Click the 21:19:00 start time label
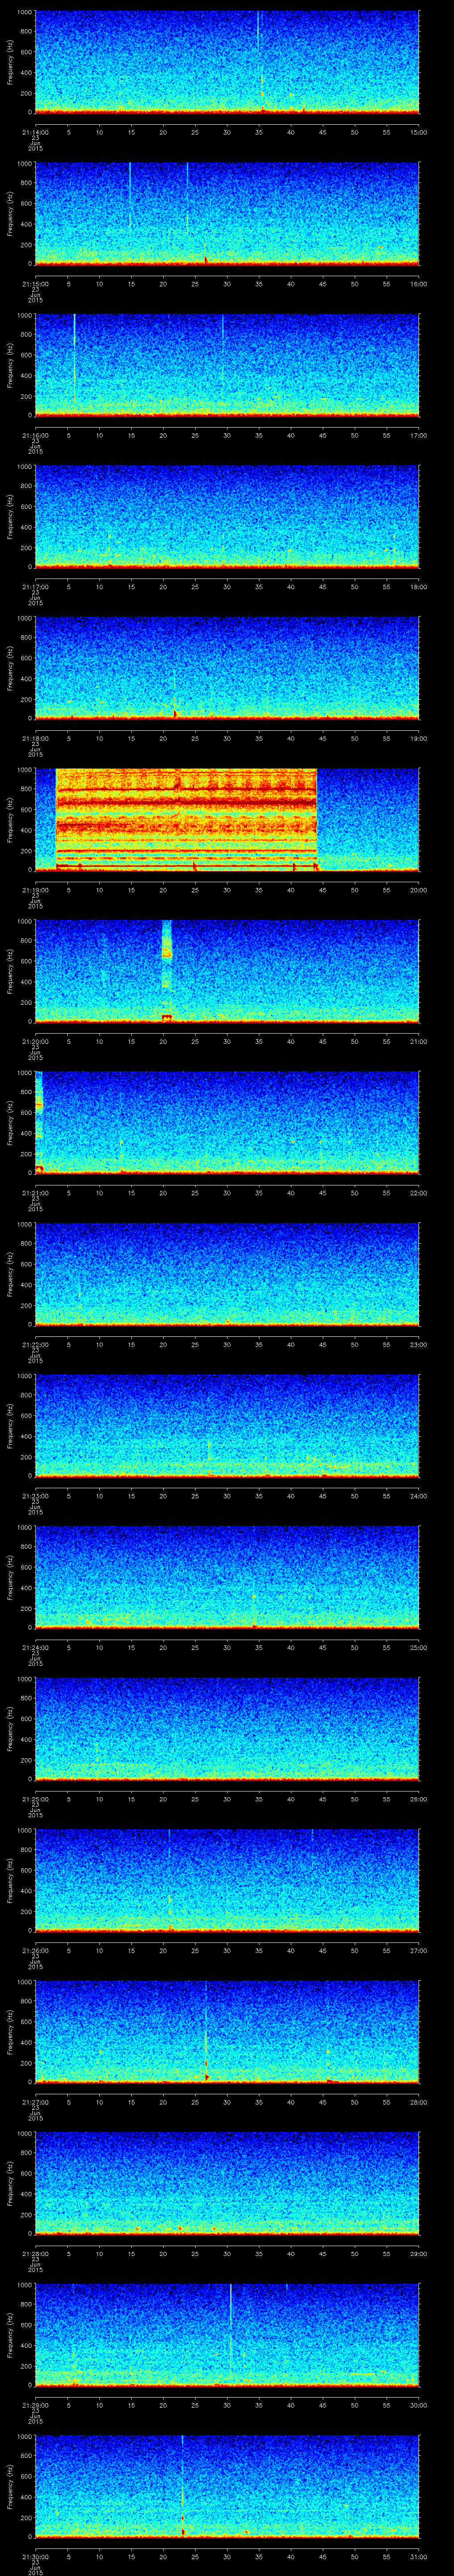Screen dimensions: 454x2576 [36, 890]
